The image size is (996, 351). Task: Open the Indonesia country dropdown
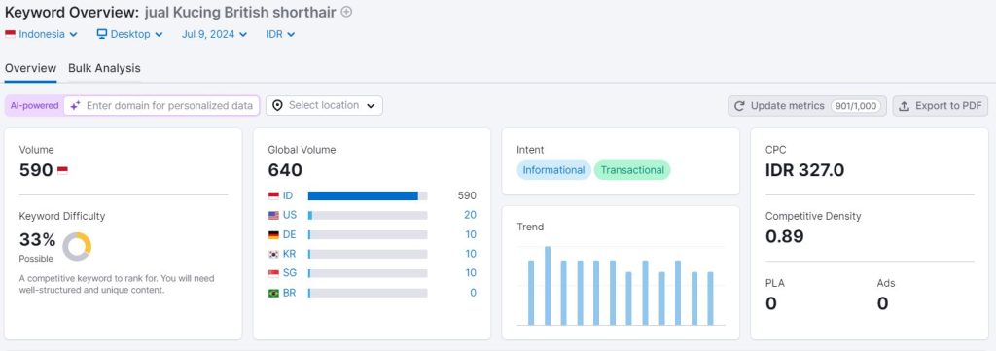(x=41, y=34)
